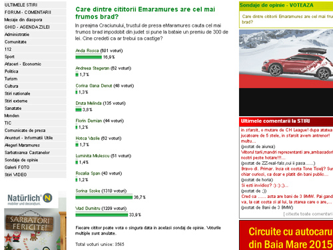333x250 pixels.
Task: Open the Sarbatori Fericite banner image
Action: (35, 229)
